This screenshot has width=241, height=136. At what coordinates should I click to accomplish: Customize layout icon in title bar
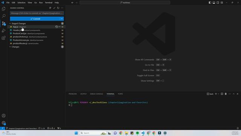(x=222, y=3)
